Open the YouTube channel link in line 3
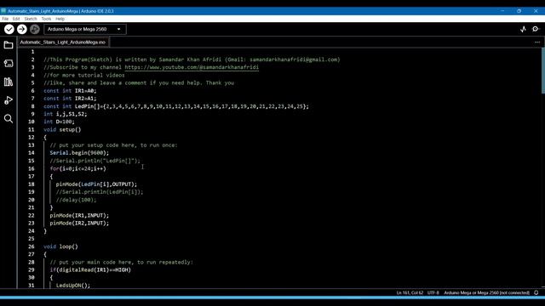545x306 pixels. coord(192,67)
